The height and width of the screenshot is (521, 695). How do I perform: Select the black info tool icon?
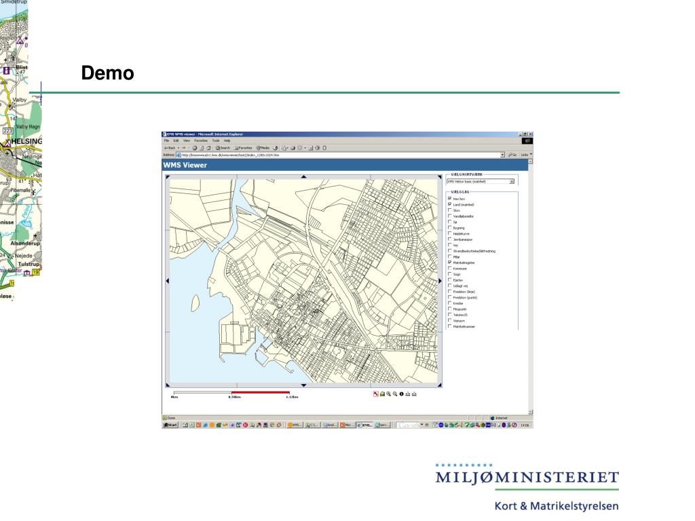(402, 394)
